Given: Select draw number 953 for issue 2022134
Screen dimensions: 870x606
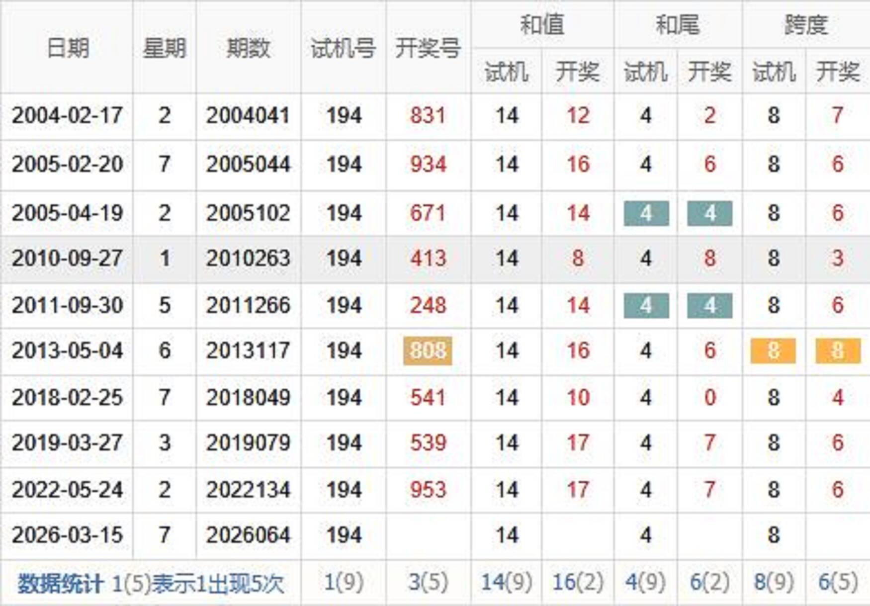Looking at the screenshot, I should (428, 490).
